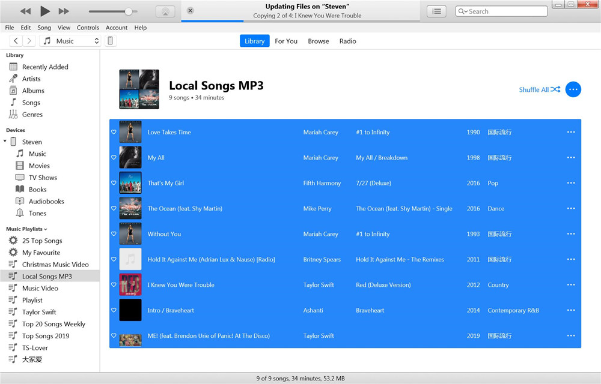
Task: Open the Edit menu
Action: click(26, 28)
